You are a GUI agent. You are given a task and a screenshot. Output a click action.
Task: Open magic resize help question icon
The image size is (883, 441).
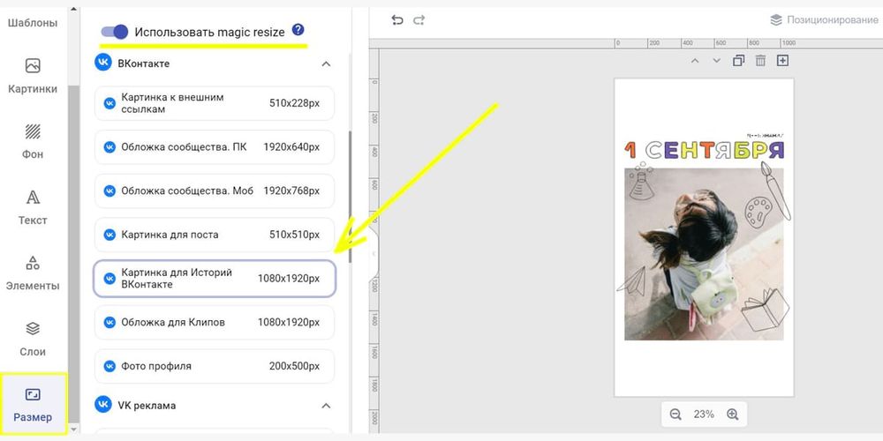(x=298, y=31)
